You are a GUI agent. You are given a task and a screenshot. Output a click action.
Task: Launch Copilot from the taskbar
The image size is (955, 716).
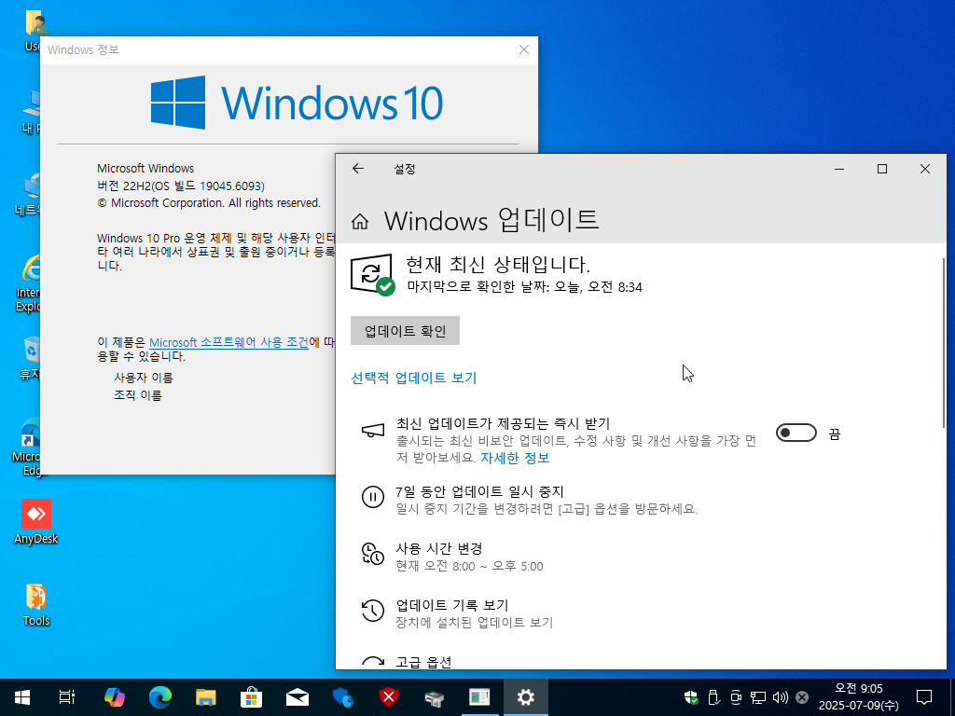coord(114,697)
